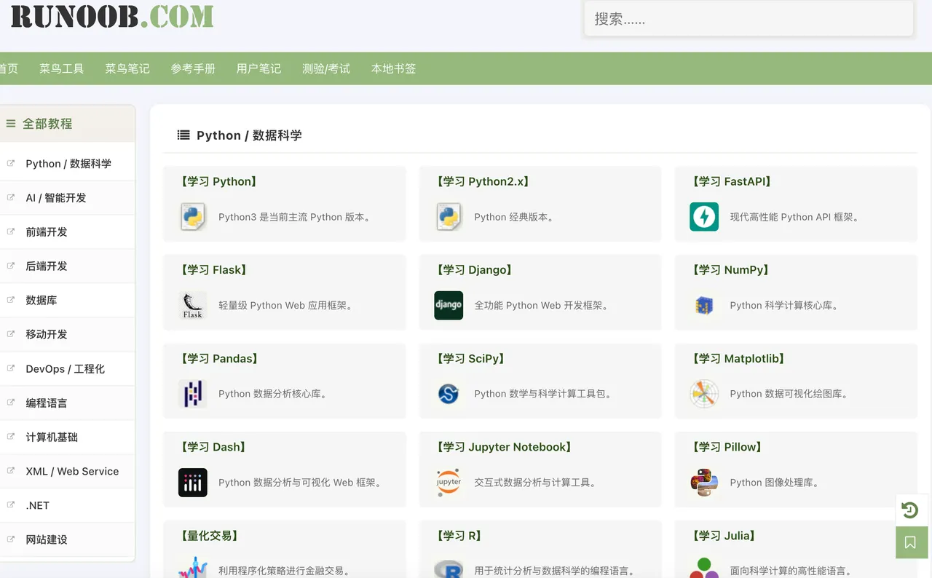This screenshot has width=932, height=578.
Task: Select .NET in sidebar
Action: pyautogui.click(x=67, y=506)
